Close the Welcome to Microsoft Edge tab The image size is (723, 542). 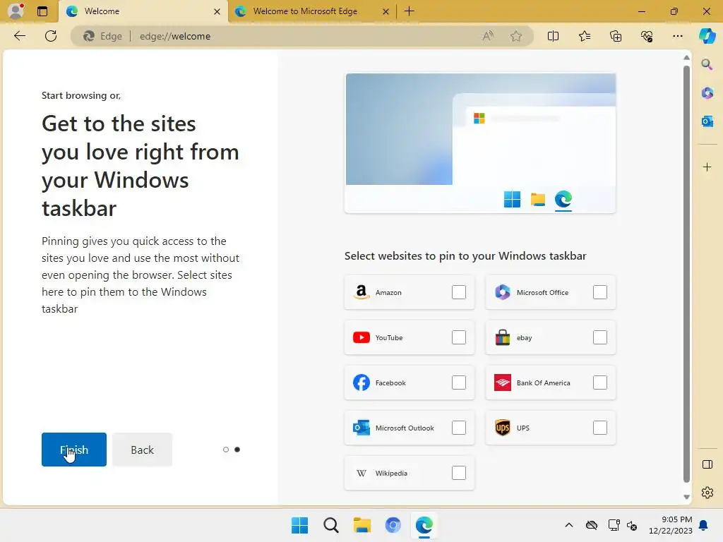tap(386, 11)
